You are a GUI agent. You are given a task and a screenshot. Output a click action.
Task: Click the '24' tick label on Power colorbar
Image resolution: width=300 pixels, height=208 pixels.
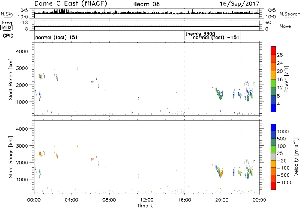click(280, 63)
